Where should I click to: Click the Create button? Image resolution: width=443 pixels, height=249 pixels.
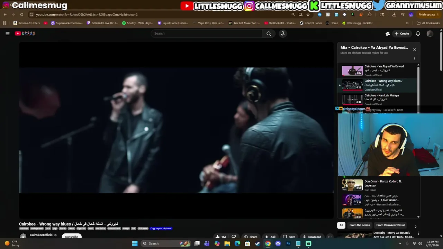[x=401, y=34]
